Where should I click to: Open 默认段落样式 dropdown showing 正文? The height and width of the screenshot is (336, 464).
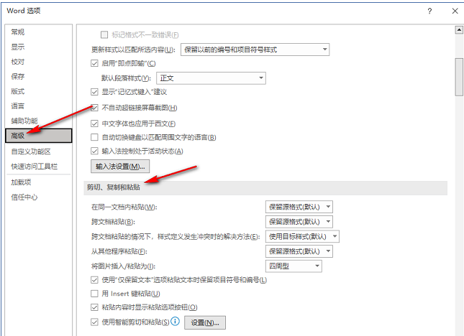tap(211, 78)
